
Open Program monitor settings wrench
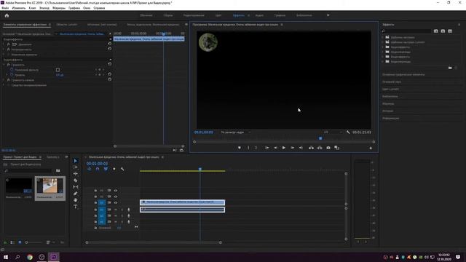[348, 132]
